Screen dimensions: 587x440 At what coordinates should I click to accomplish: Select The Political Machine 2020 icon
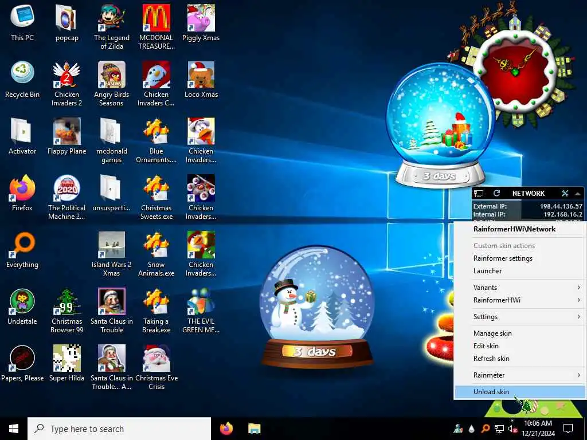[x=66, y=198]
